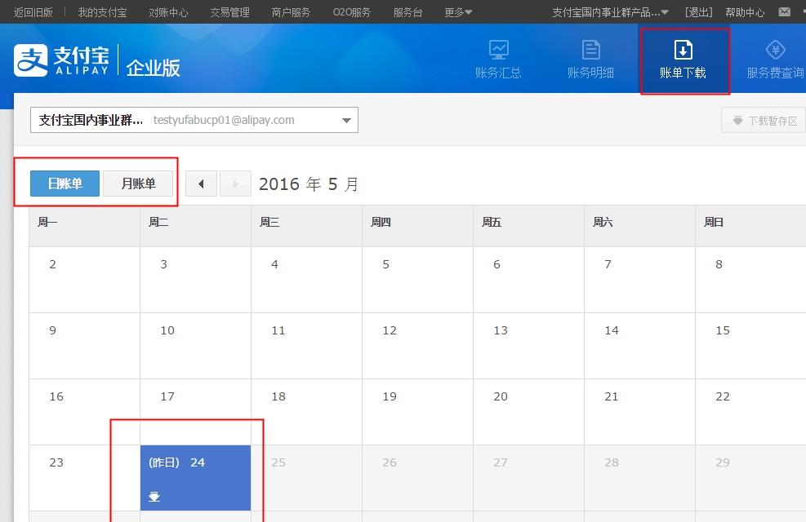The width and height of the screenshot is (806, 522).
Task: Open O2O服务 menu
Action: coord(352,11)
